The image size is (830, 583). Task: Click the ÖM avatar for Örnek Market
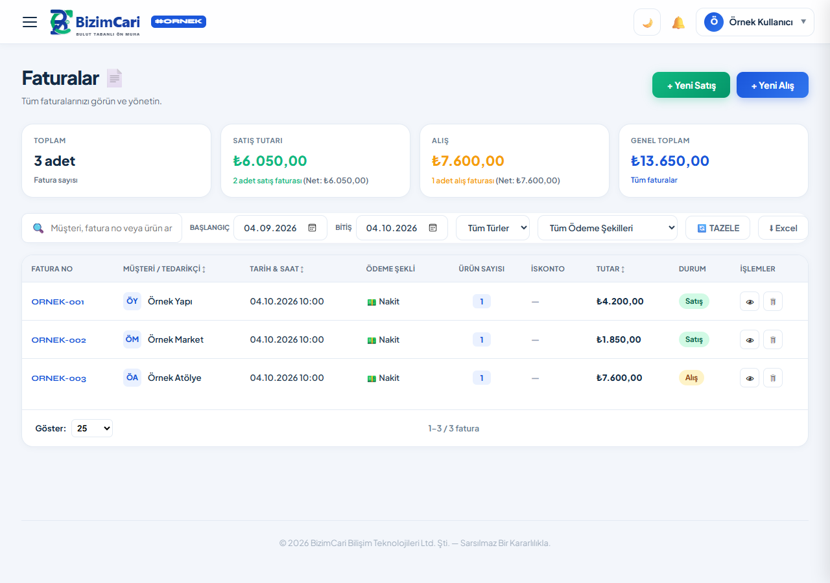point(132,339)
